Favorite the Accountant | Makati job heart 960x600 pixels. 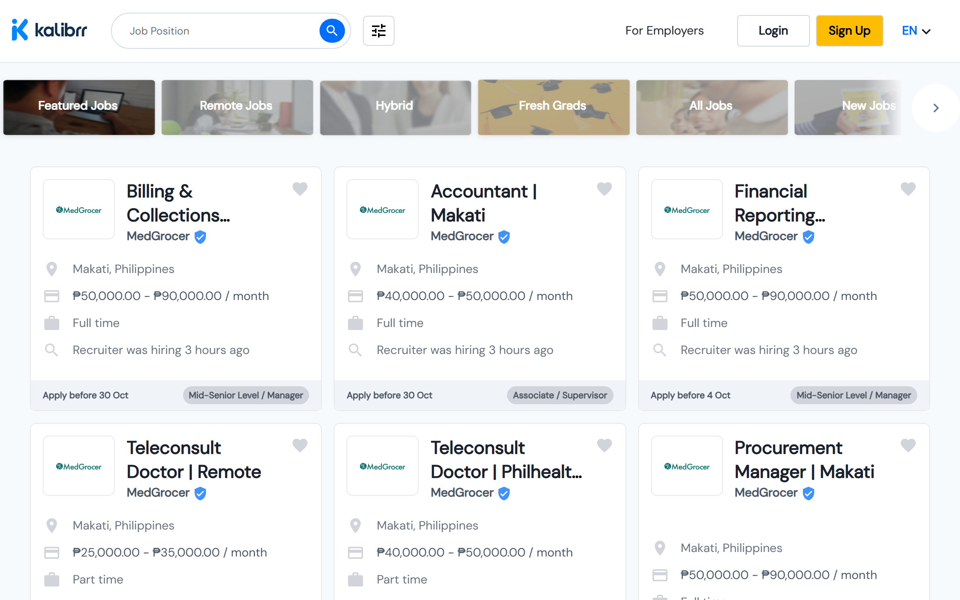(x=604, y=189)
